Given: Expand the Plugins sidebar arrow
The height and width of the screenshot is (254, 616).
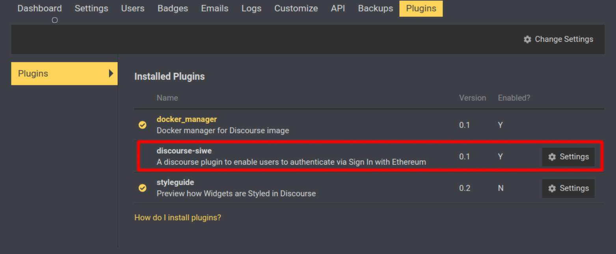Looking at the screenshot, I should pyautogui.click(x=112, y=74).
